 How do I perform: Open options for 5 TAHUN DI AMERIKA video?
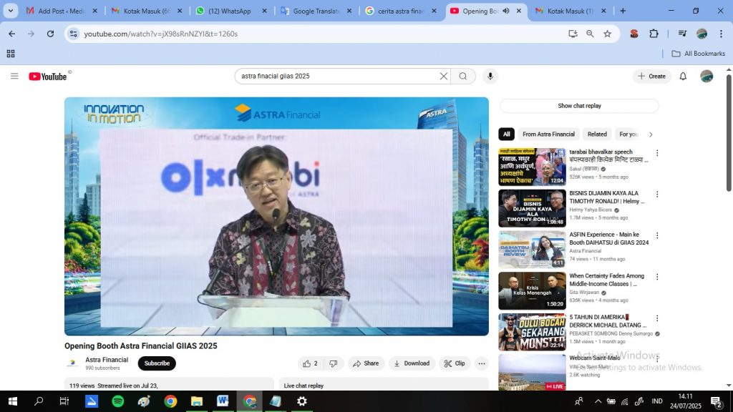657,318
